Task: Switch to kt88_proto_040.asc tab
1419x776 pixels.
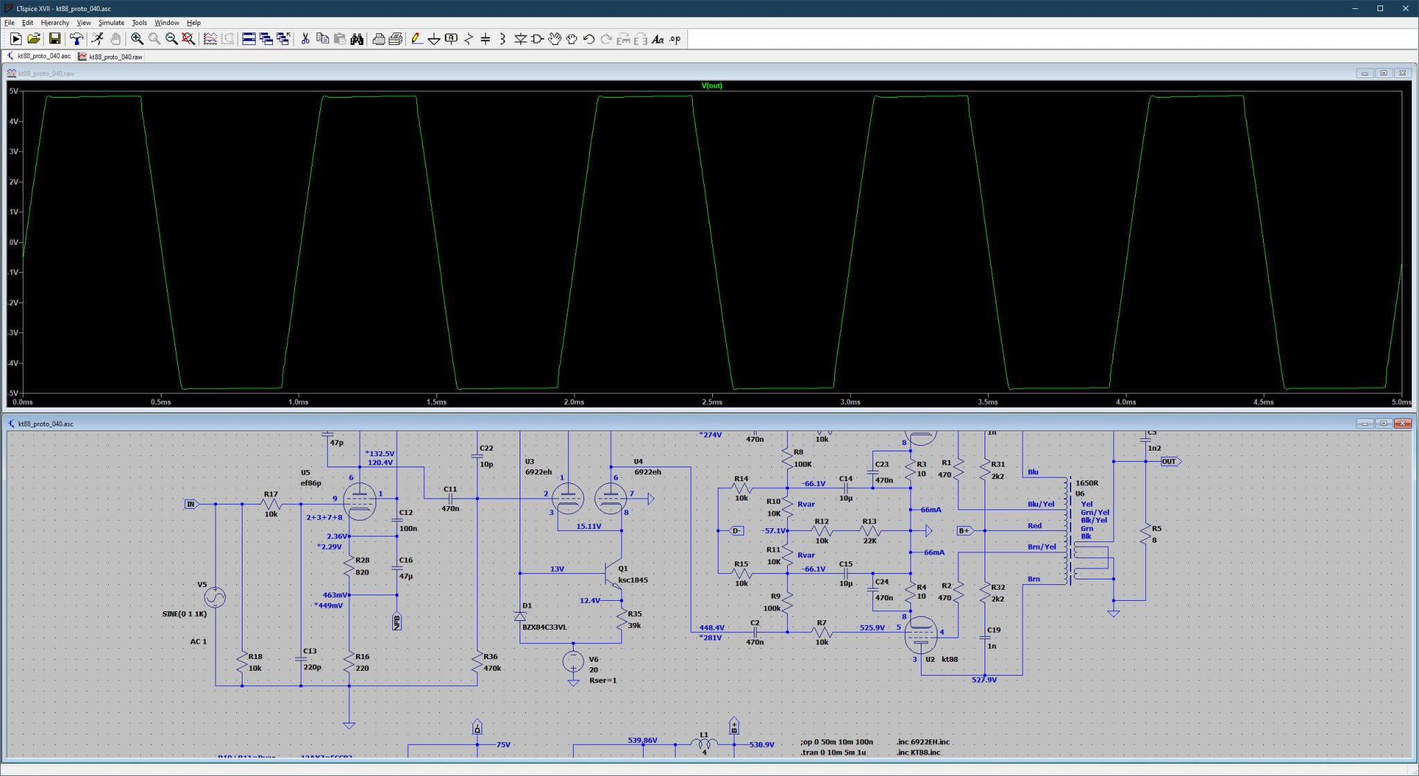Action: (39, 56)
